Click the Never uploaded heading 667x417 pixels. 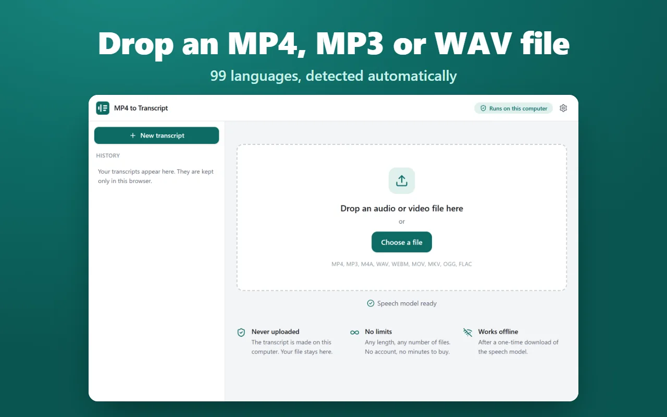(x=276, y=332)
